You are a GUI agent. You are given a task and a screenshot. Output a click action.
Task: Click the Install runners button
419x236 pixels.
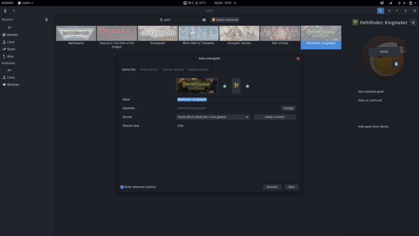tap(274, 117)
